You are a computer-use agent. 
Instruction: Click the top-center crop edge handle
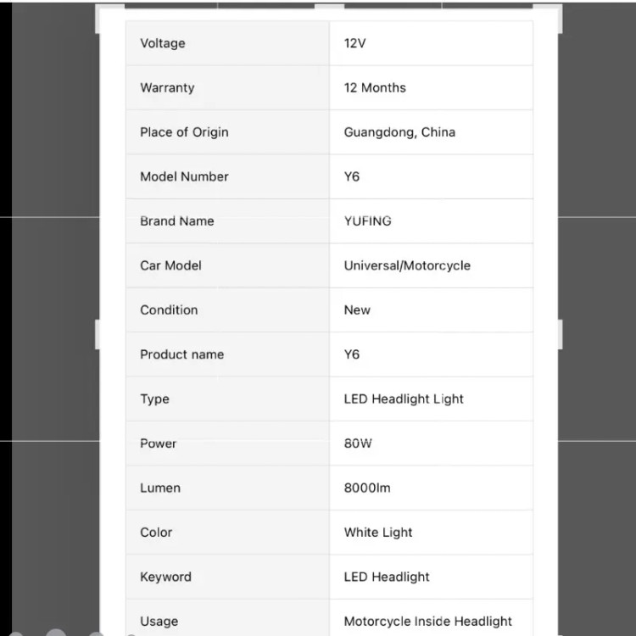[x=329, y=7]
